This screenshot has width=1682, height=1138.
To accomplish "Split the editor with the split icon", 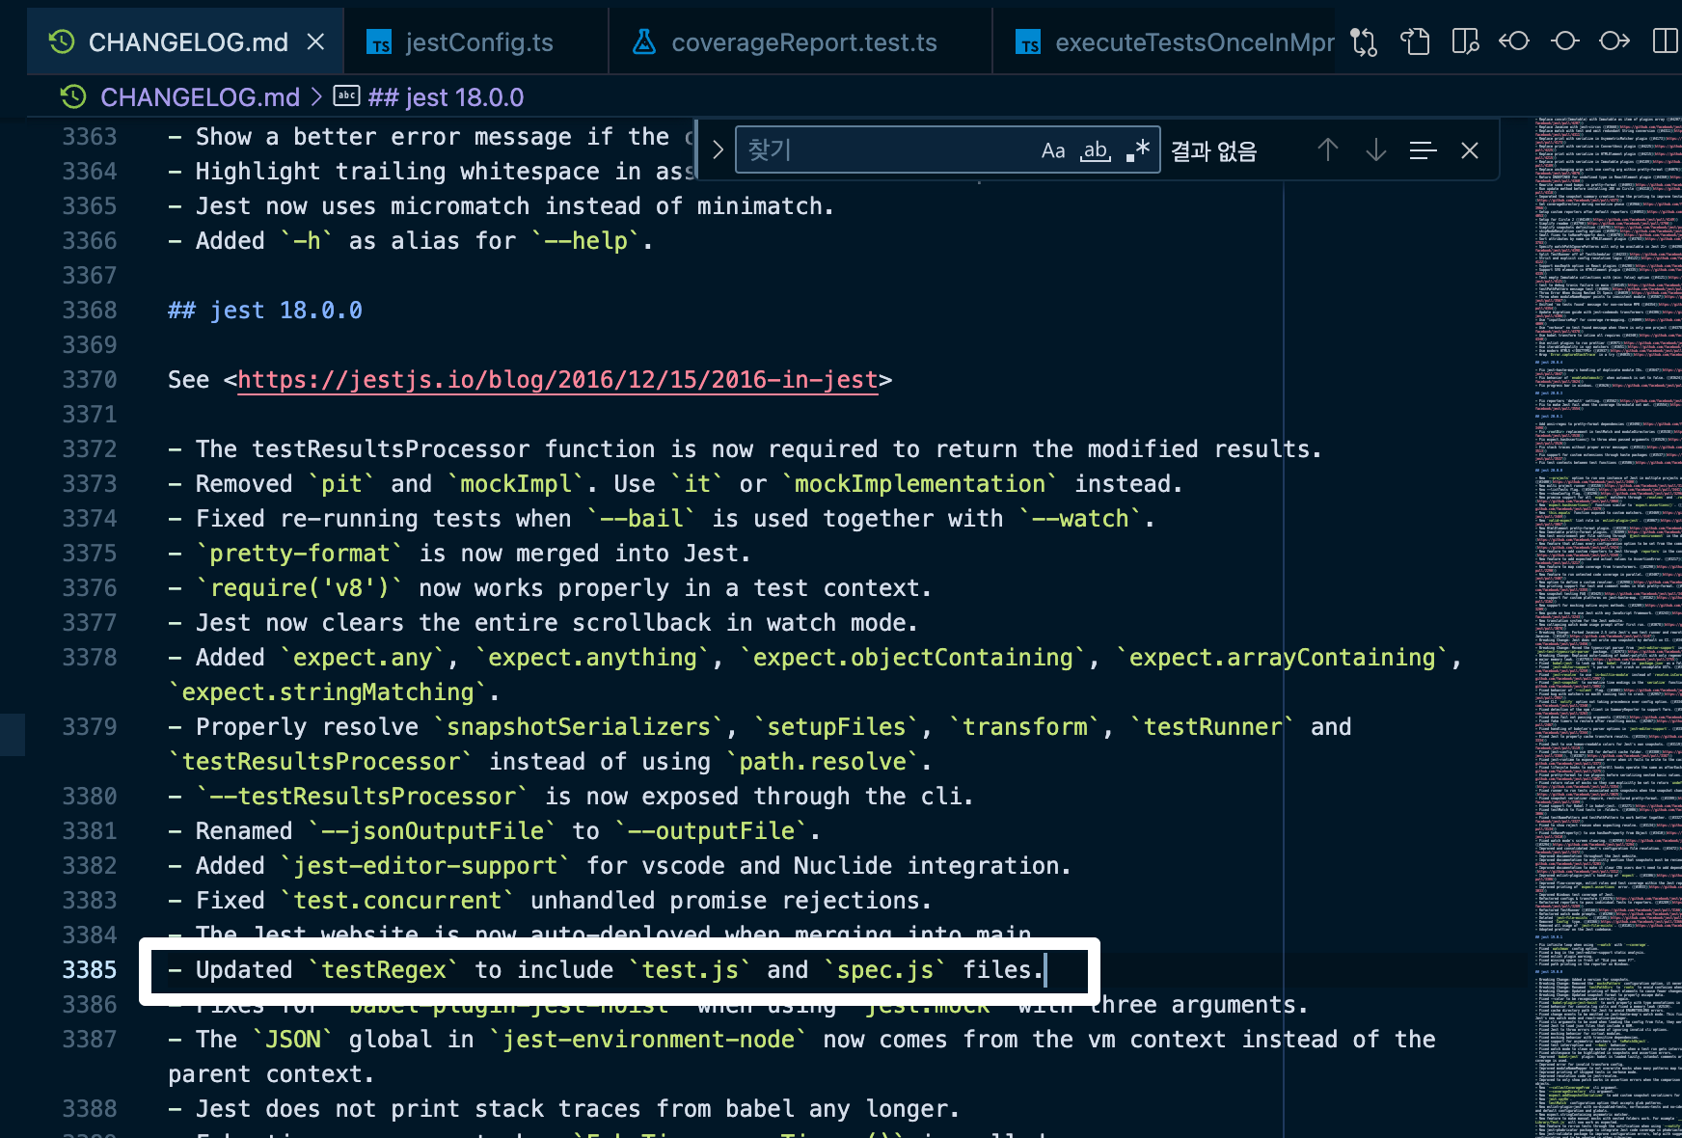I will 1665,41.
